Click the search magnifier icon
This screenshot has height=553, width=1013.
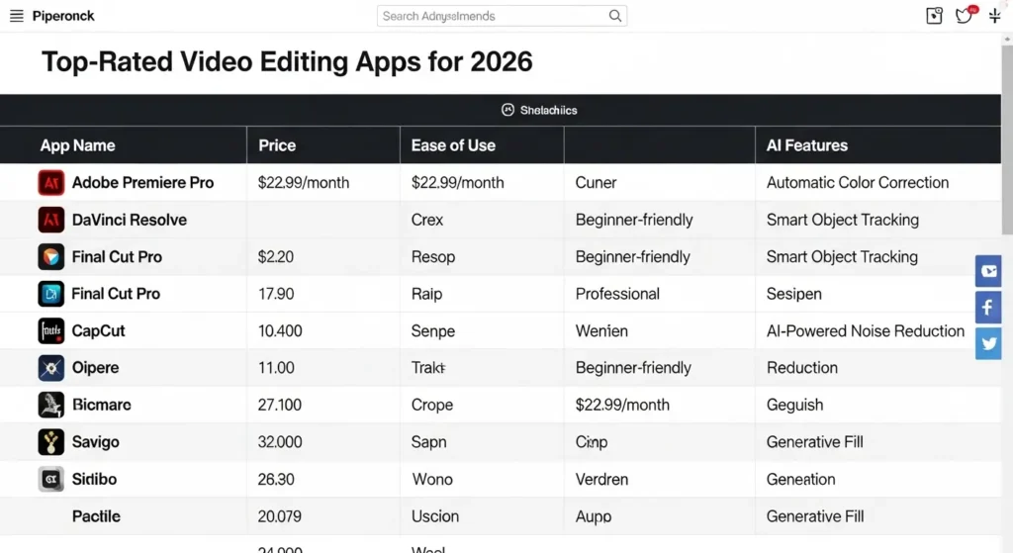pos(614,16)
